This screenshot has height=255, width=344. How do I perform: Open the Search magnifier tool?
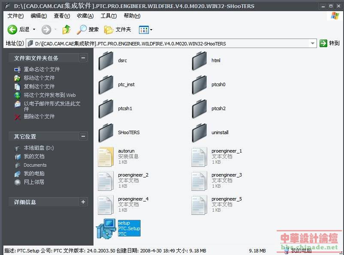[81, 30]
